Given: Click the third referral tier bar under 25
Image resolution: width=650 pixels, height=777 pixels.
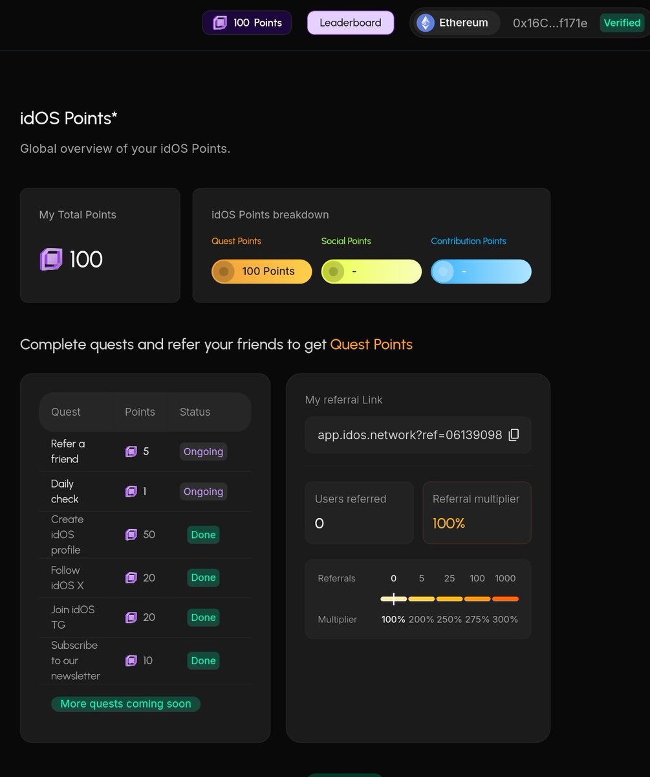Looking at the screenshot, I should (x=450, y=599).
